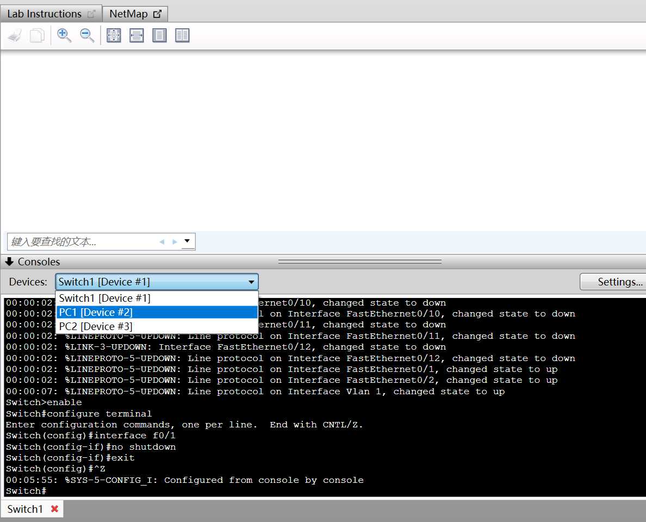This screenshot has height=522, width=646.
Task: Click the Switch# prompt in the console
Action: 26,491
